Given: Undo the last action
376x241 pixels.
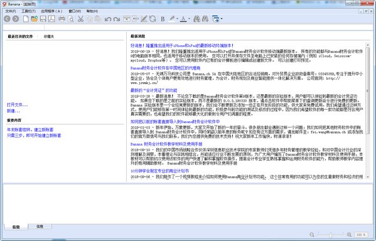Looking at the screenshot, I should tap(108, 19).
